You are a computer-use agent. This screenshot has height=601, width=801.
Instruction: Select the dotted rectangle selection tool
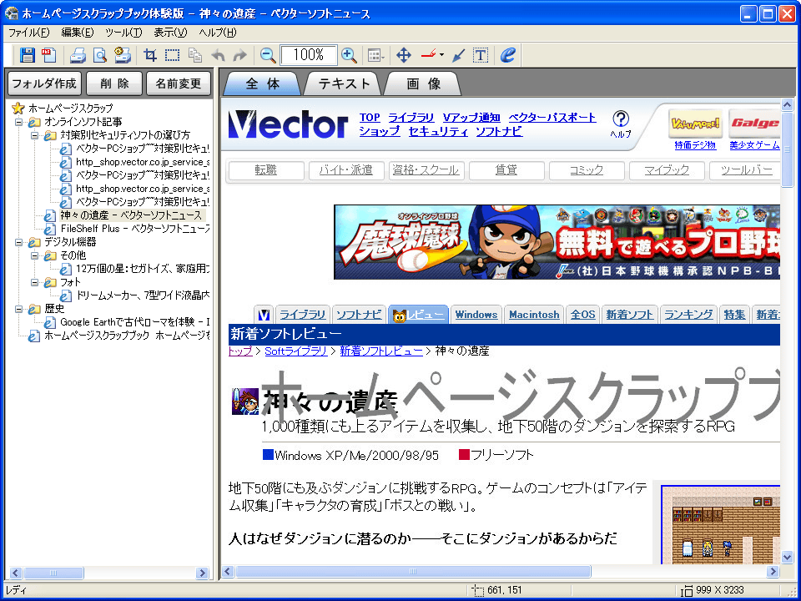173,55
